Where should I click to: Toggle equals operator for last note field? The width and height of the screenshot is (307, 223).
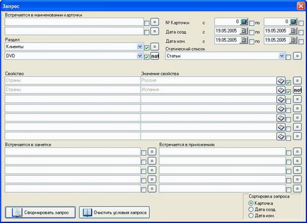tap(152, 189)
